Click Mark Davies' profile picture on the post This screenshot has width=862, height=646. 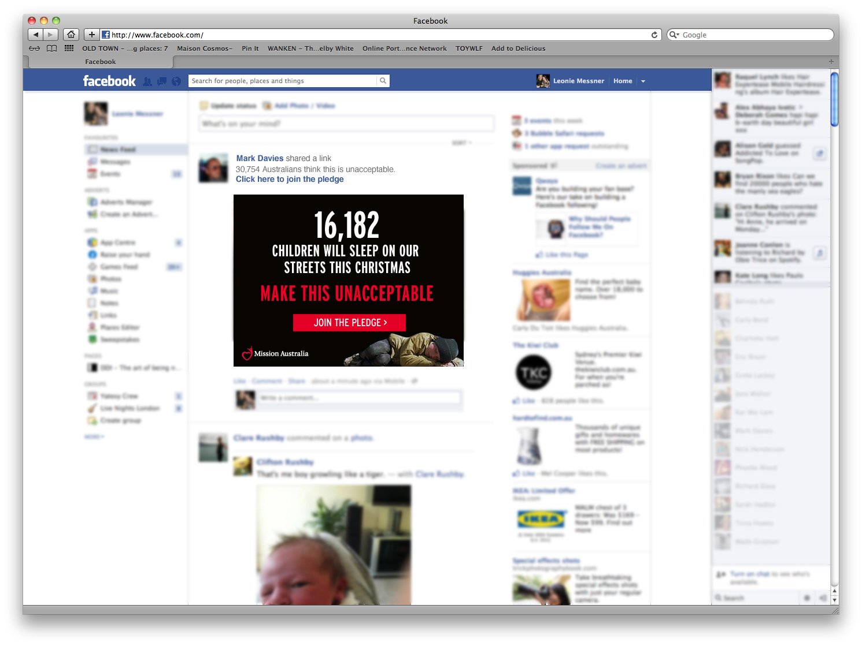(213, 168)
